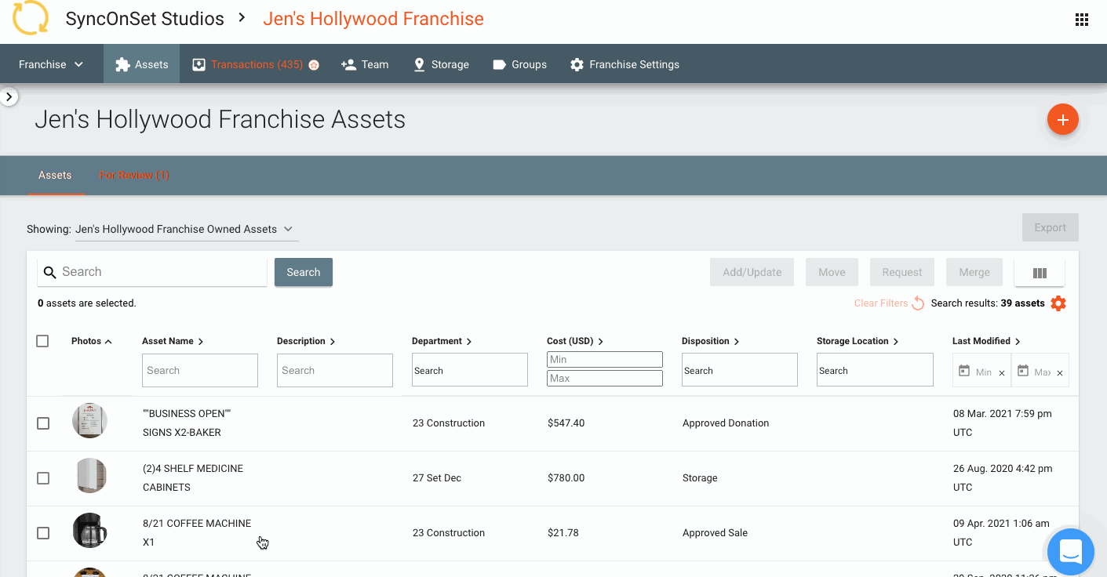The width and height of the screenshot is (1107, 577).
Task: Expand the collapsed side panel arrow
Action: pyautogui.click(x=9, y=97)
